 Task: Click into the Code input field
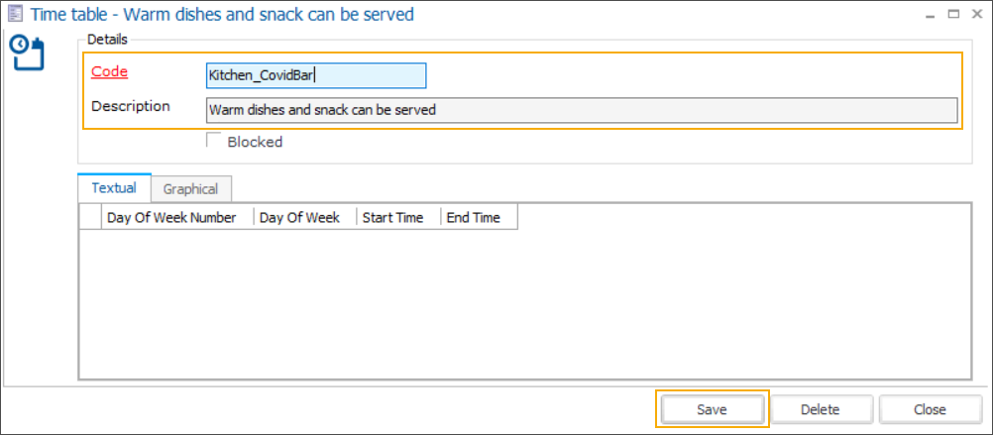pyautogui.click(x=315, y=76)
